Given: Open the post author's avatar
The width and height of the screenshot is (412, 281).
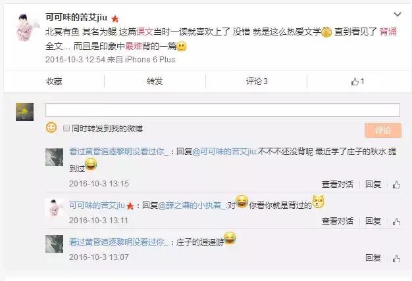Looking at the screenshot, I should coord(27,28).
